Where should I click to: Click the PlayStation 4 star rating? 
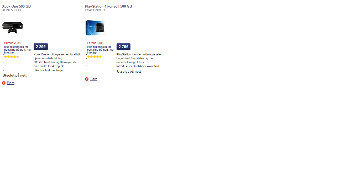(95, 57)
